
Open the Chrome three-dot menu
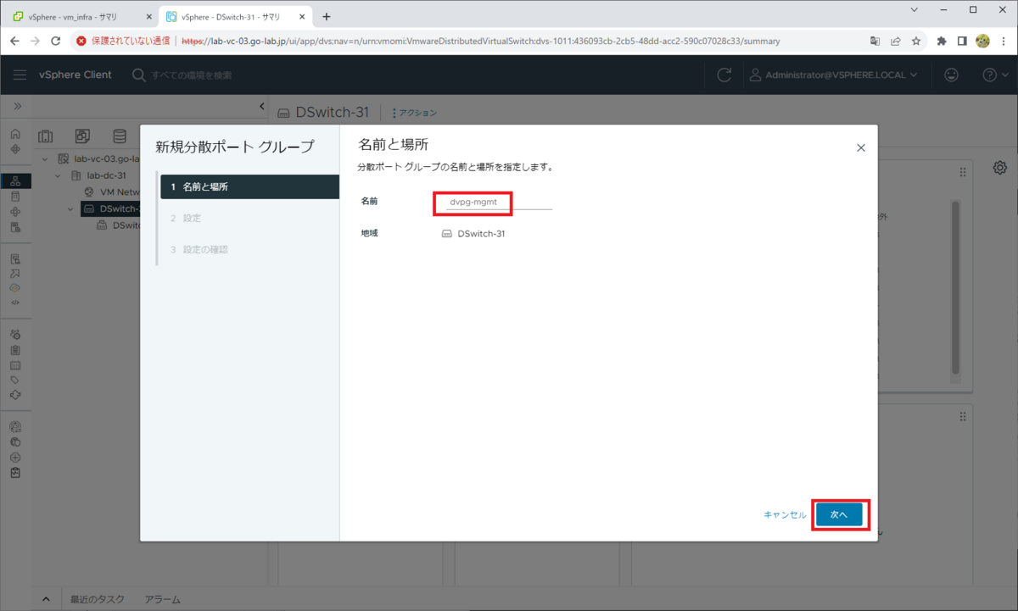(x=1003, y=41)
